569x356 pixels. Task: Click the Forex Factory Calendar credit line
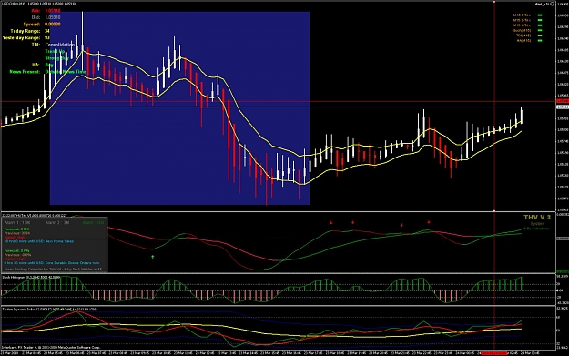coord(53,270)
